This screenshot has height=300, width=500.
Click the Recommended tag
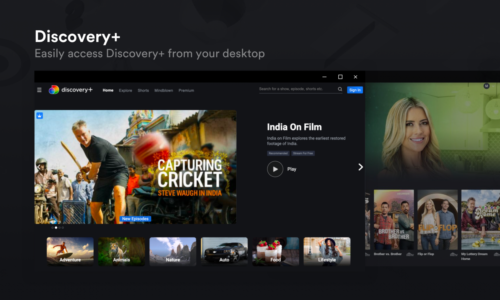click(278, 153)
